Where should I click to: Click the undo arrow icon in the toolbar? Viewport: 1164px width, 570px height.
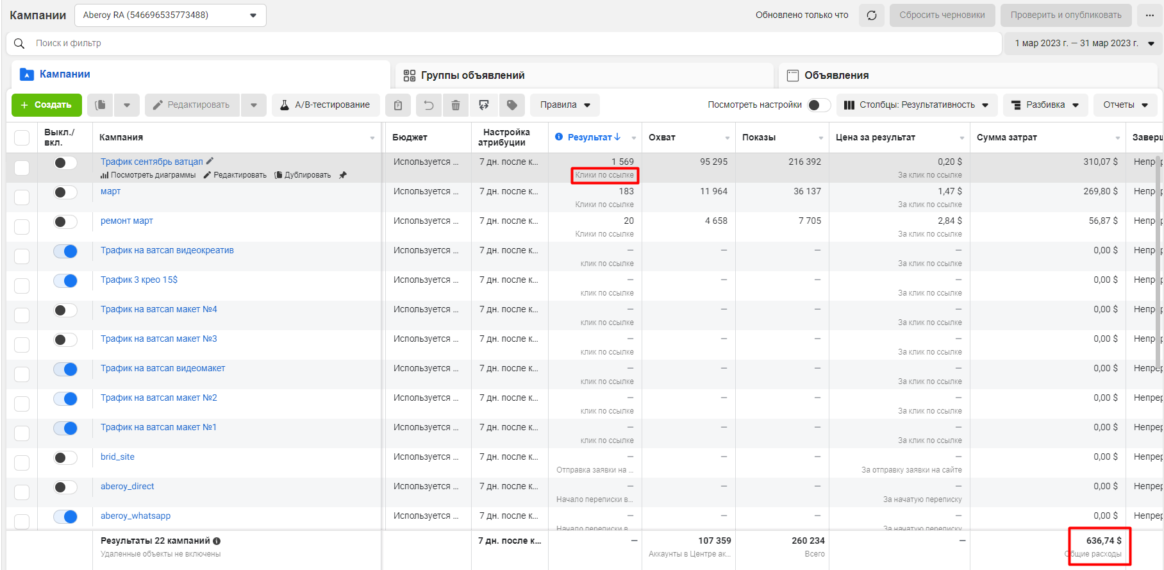pos(429,105)
